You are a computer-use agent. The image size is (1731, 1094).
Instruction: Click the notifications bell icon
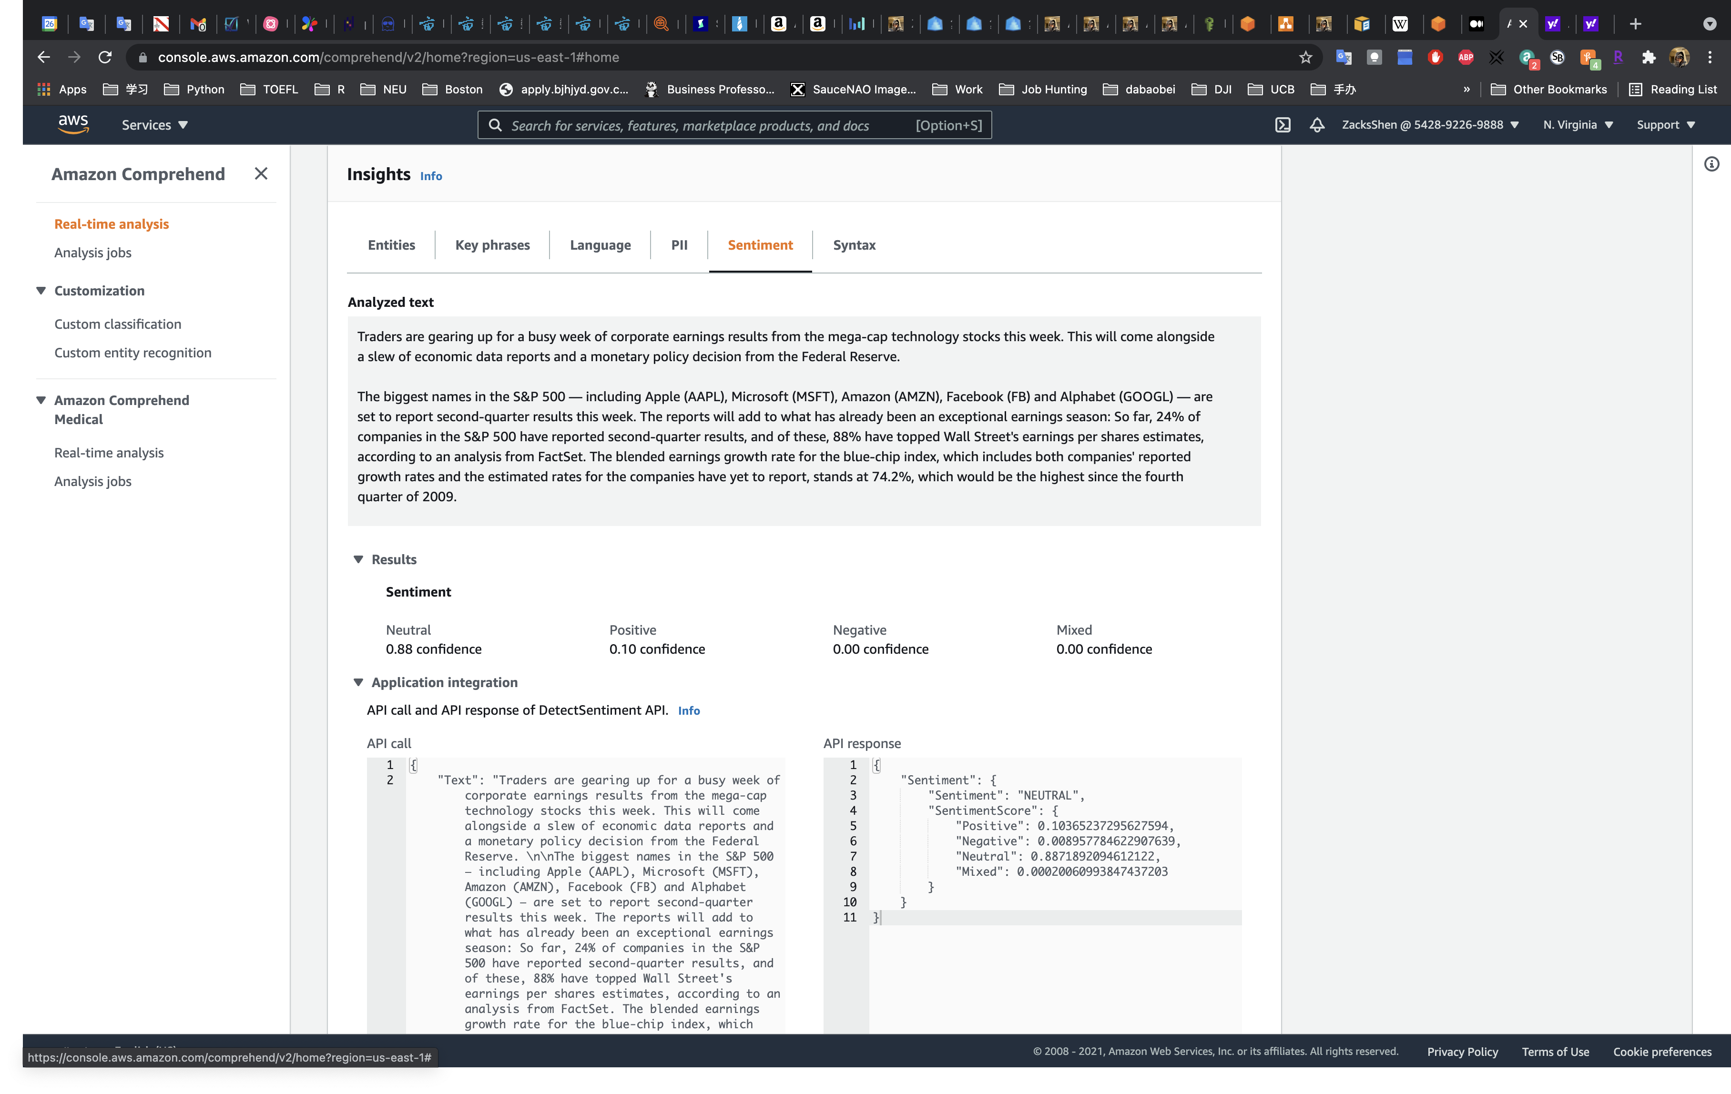[x=1316, y=125]
